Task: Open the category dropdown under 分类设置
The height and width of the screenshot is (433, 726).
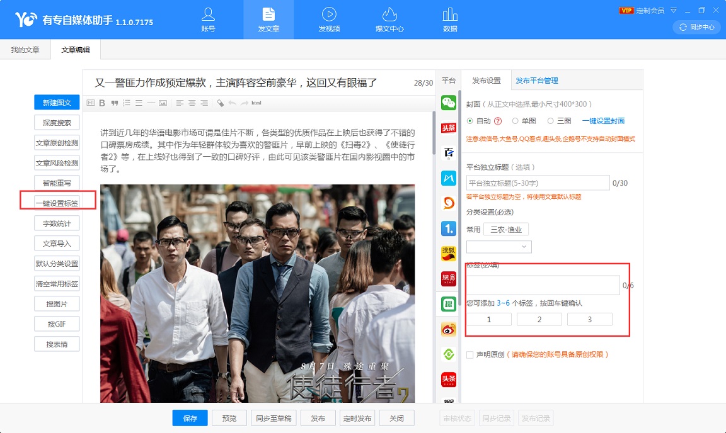Action: click(499, 247)
